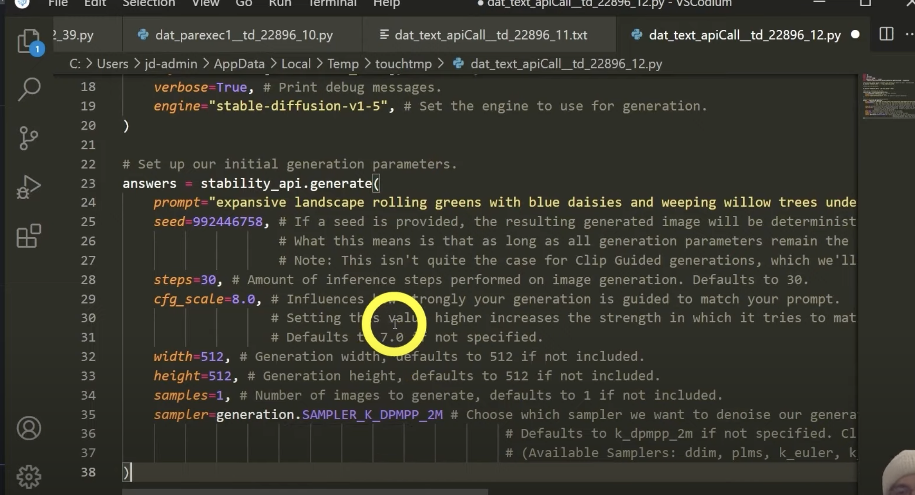Click the answers variable on line 23
The width and height of the screenshot is (915, 495).
tap(150, 183)
